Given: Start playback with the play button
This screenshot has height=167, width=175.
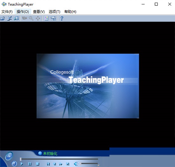Looking at the screenshot, I should point(22,164).
